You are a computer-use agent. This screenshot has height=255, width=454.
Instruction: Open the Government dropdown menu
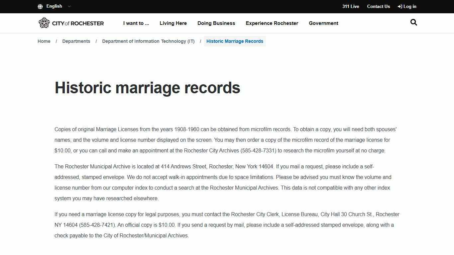point(323,23)
